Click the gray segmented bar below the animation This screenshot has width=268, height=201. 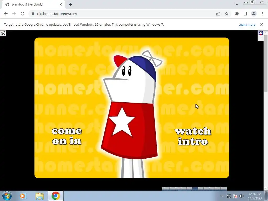[194, 189]
